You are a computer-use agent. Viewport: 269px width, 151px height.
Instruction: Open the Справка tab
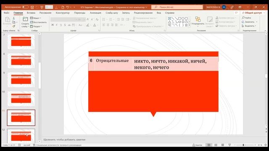[x=169, y=13]
